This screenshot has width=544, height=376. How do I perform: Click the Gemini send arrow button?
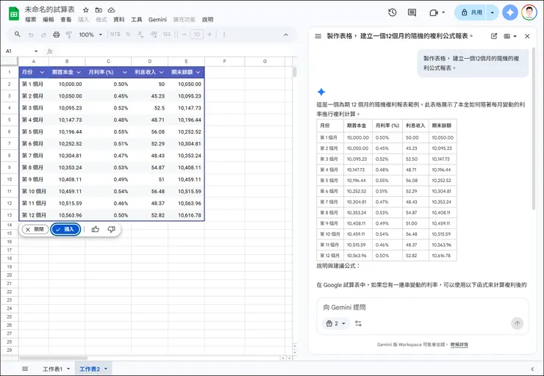[x=517, y=324]
